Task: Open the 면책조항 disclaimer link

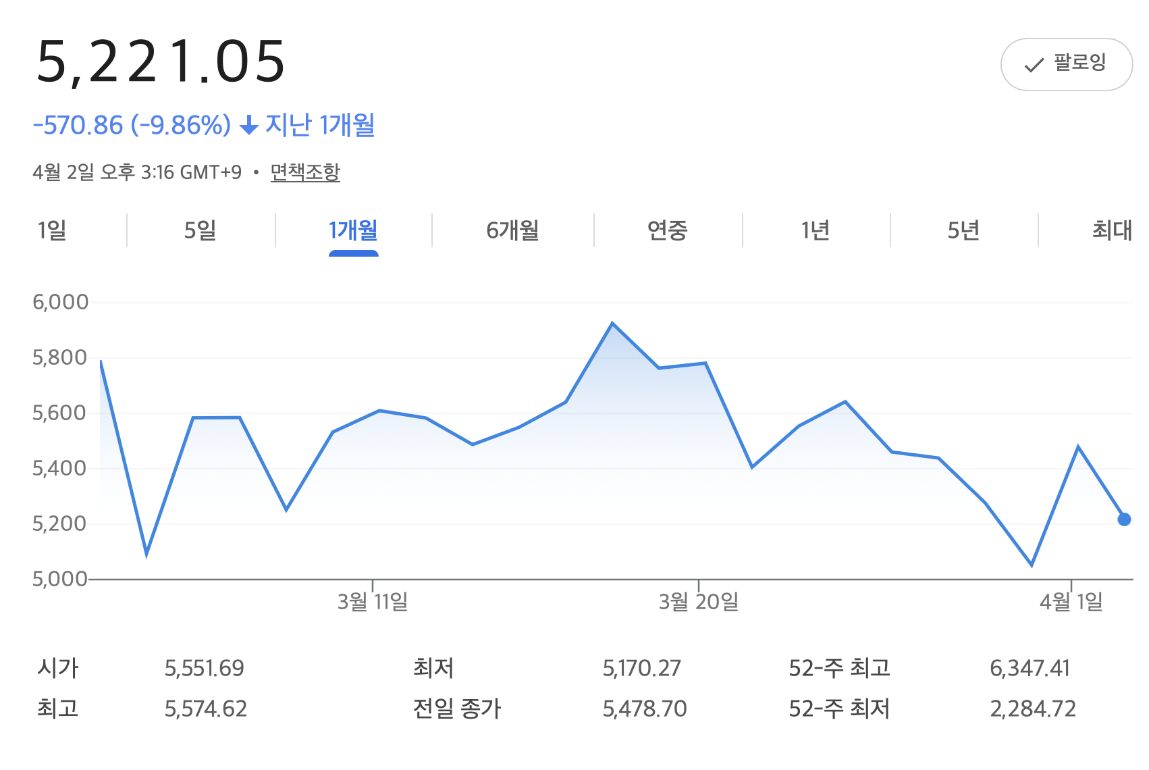Action: click(x=305, y=172)
